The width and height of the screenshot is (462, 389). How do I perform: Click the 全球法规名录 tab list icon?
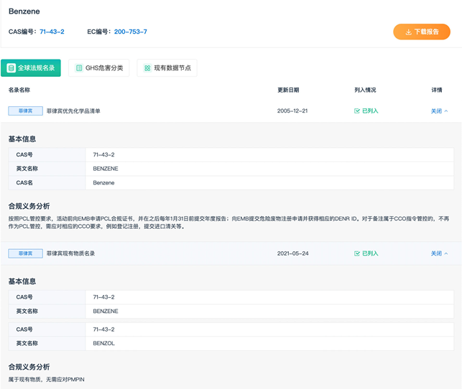[x=11, y=68]
